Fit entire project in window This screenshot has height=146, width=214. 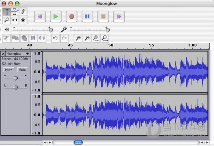click(x=105, y=38)
